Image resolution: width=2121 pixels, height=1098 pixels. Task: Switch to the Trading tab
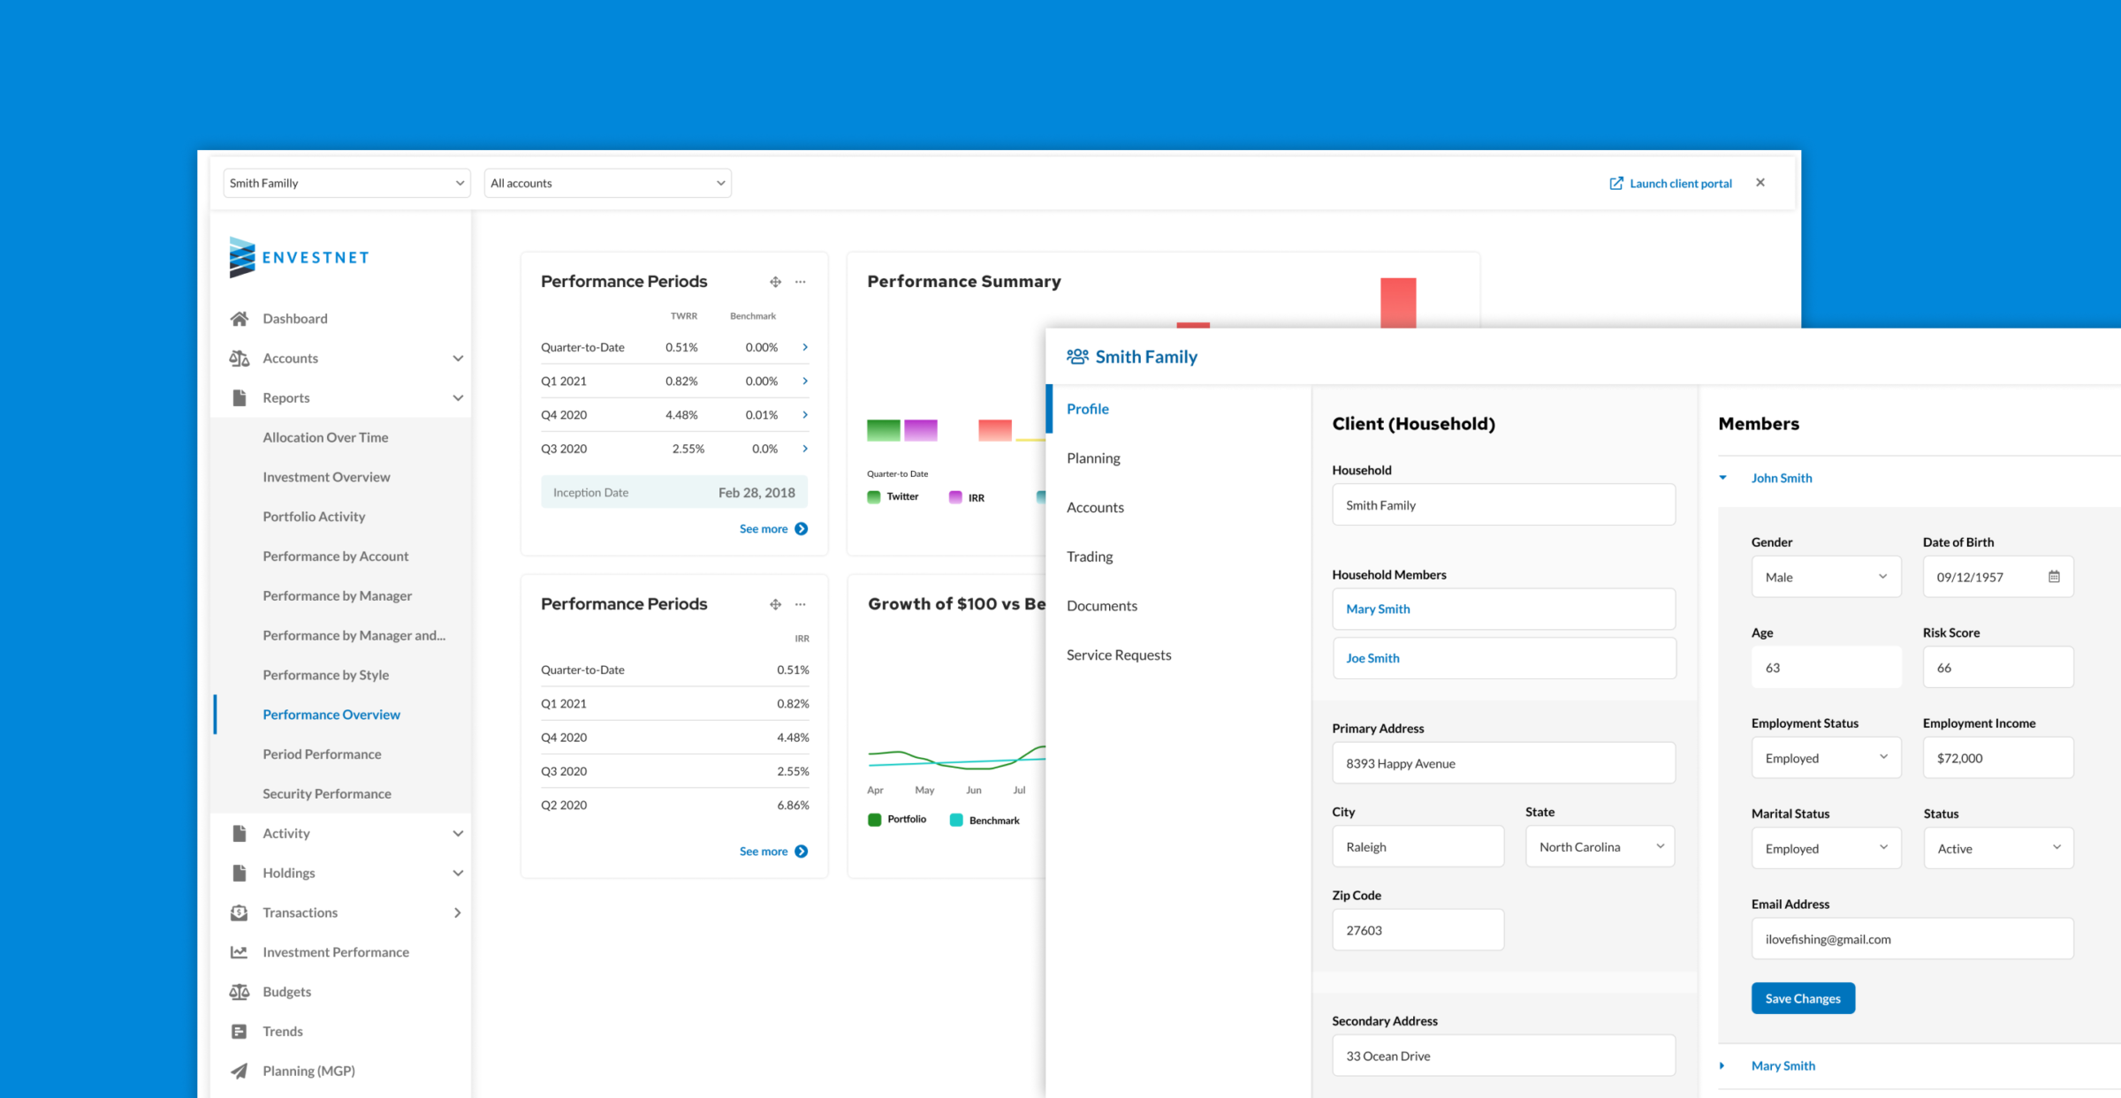(1089, 556)
